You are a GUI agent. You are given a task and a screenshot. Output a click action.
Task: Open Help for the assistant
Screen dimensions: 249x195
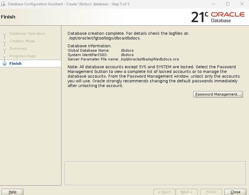(13, 192)
